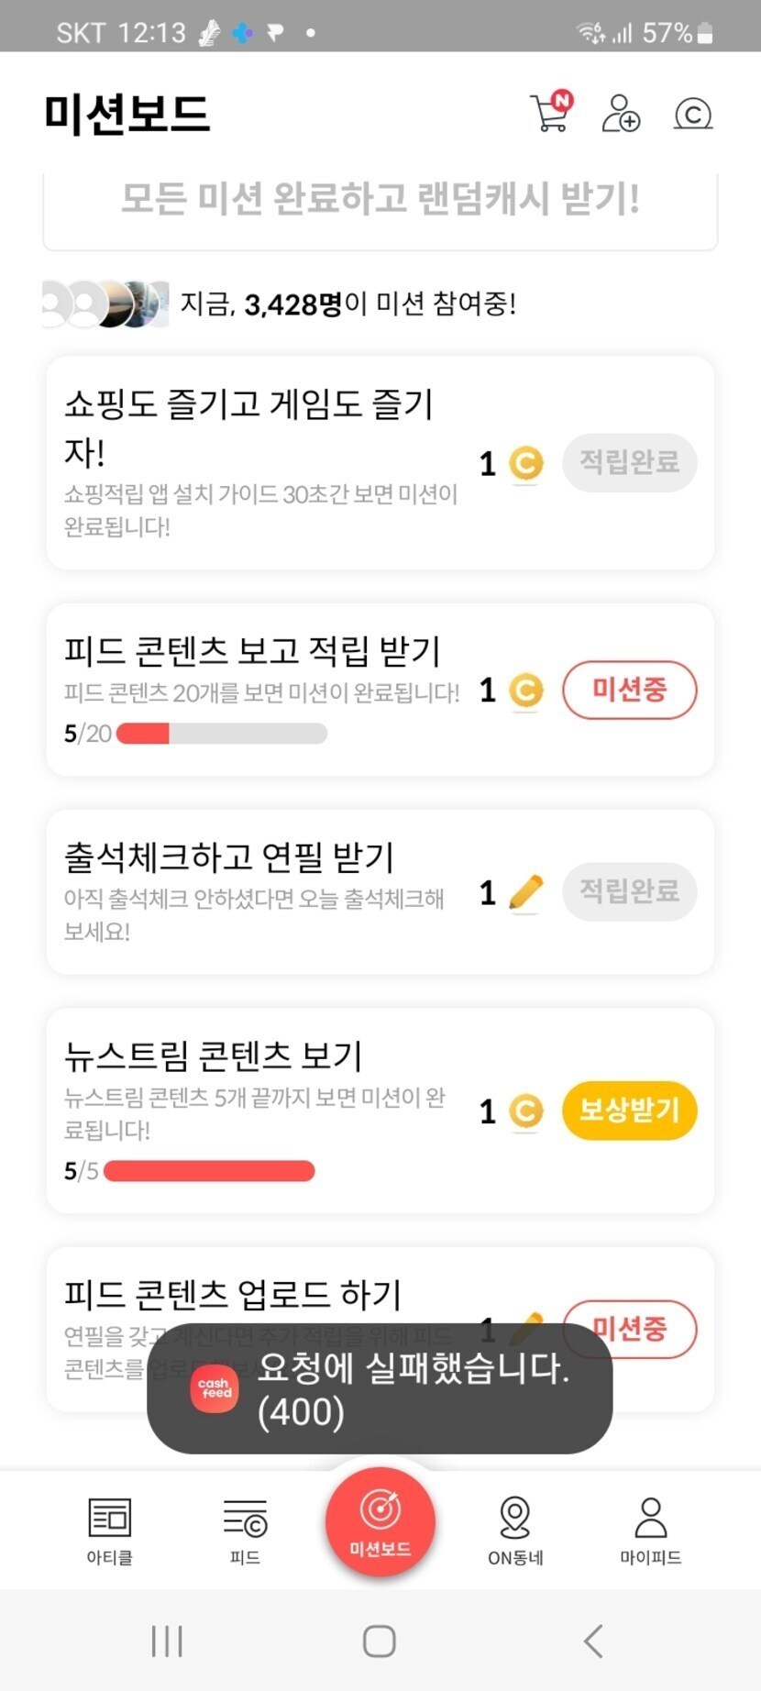
Task: Open the recent apps button
Action: coord(167,1641)
